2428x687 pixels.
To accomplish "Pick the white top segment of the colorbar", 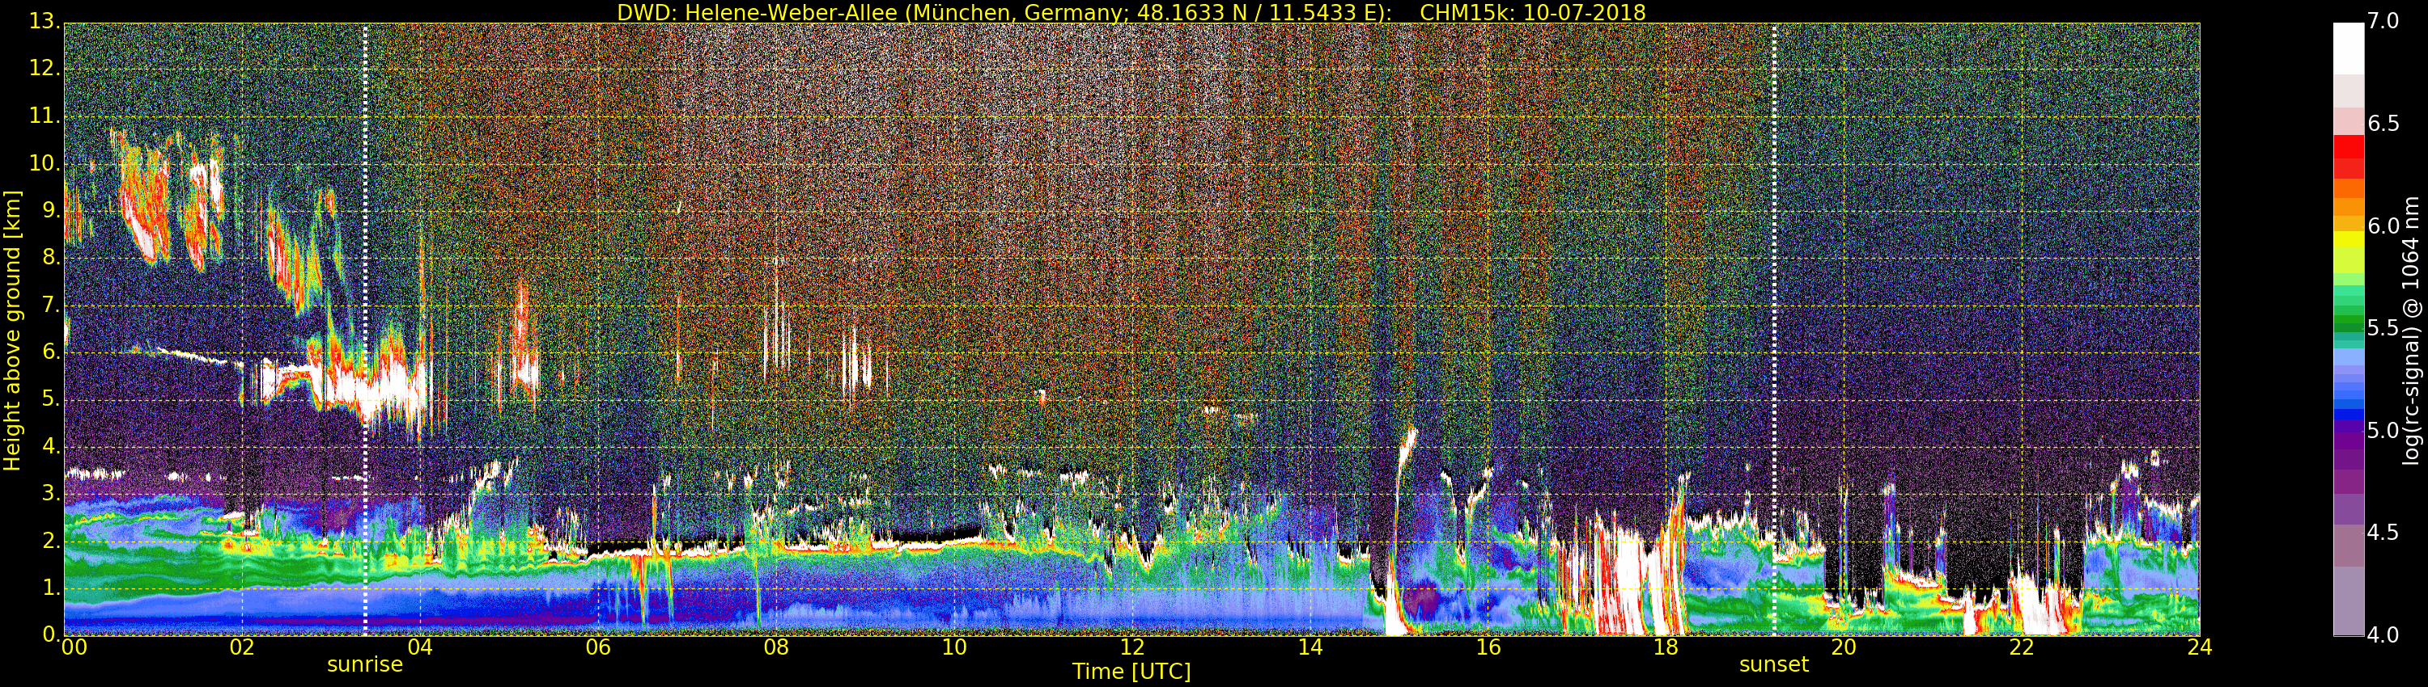I will [2348, 48].
